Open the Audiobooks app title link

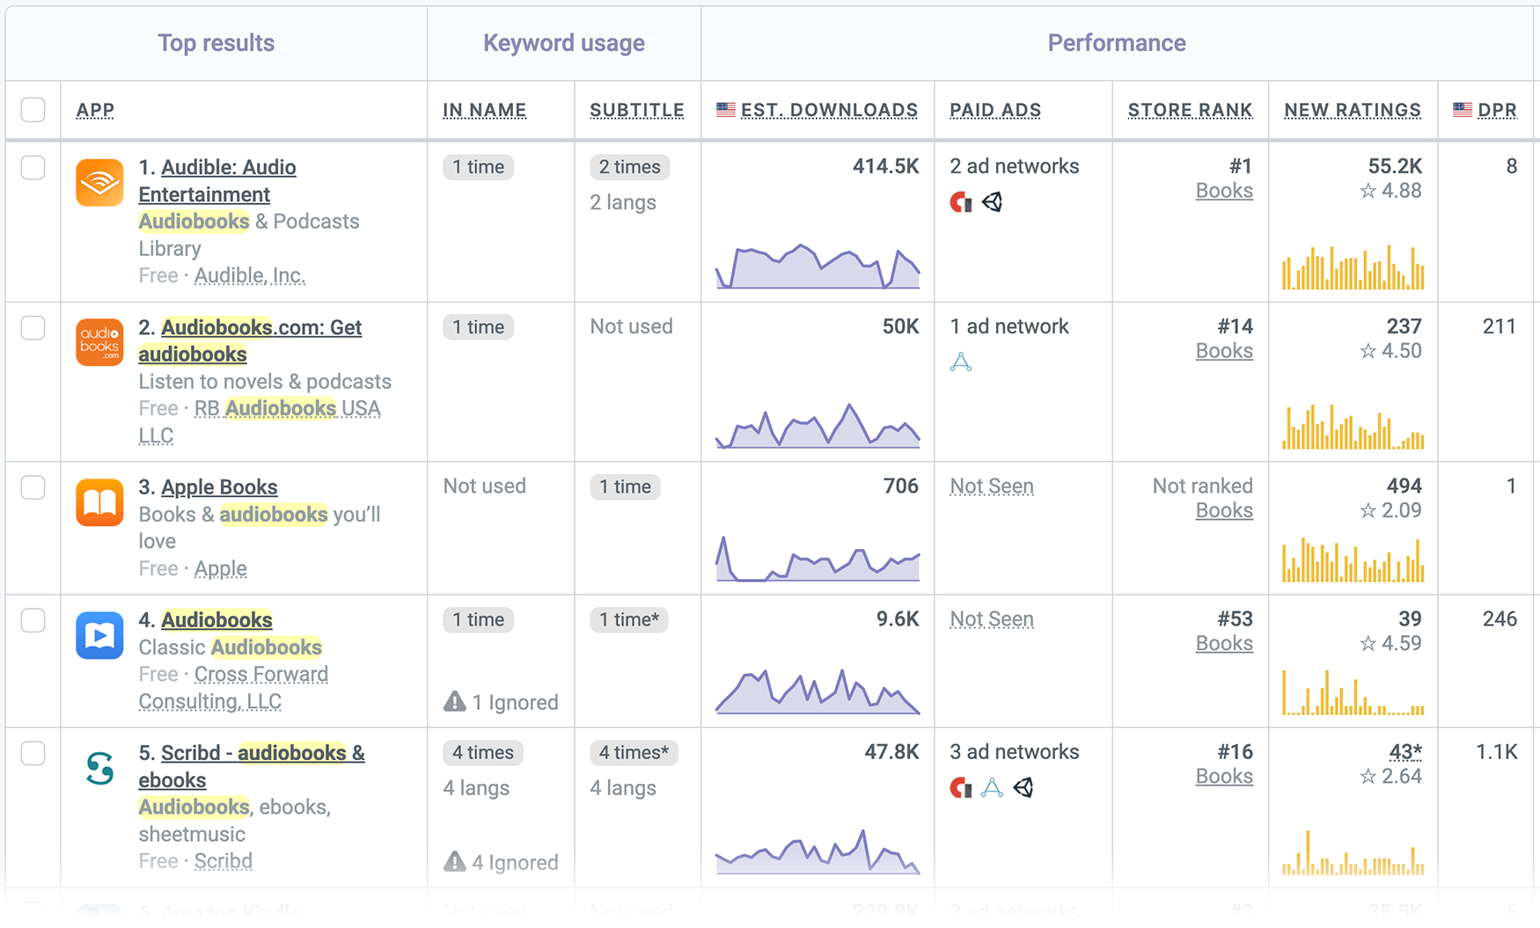(x=216, y=620)
